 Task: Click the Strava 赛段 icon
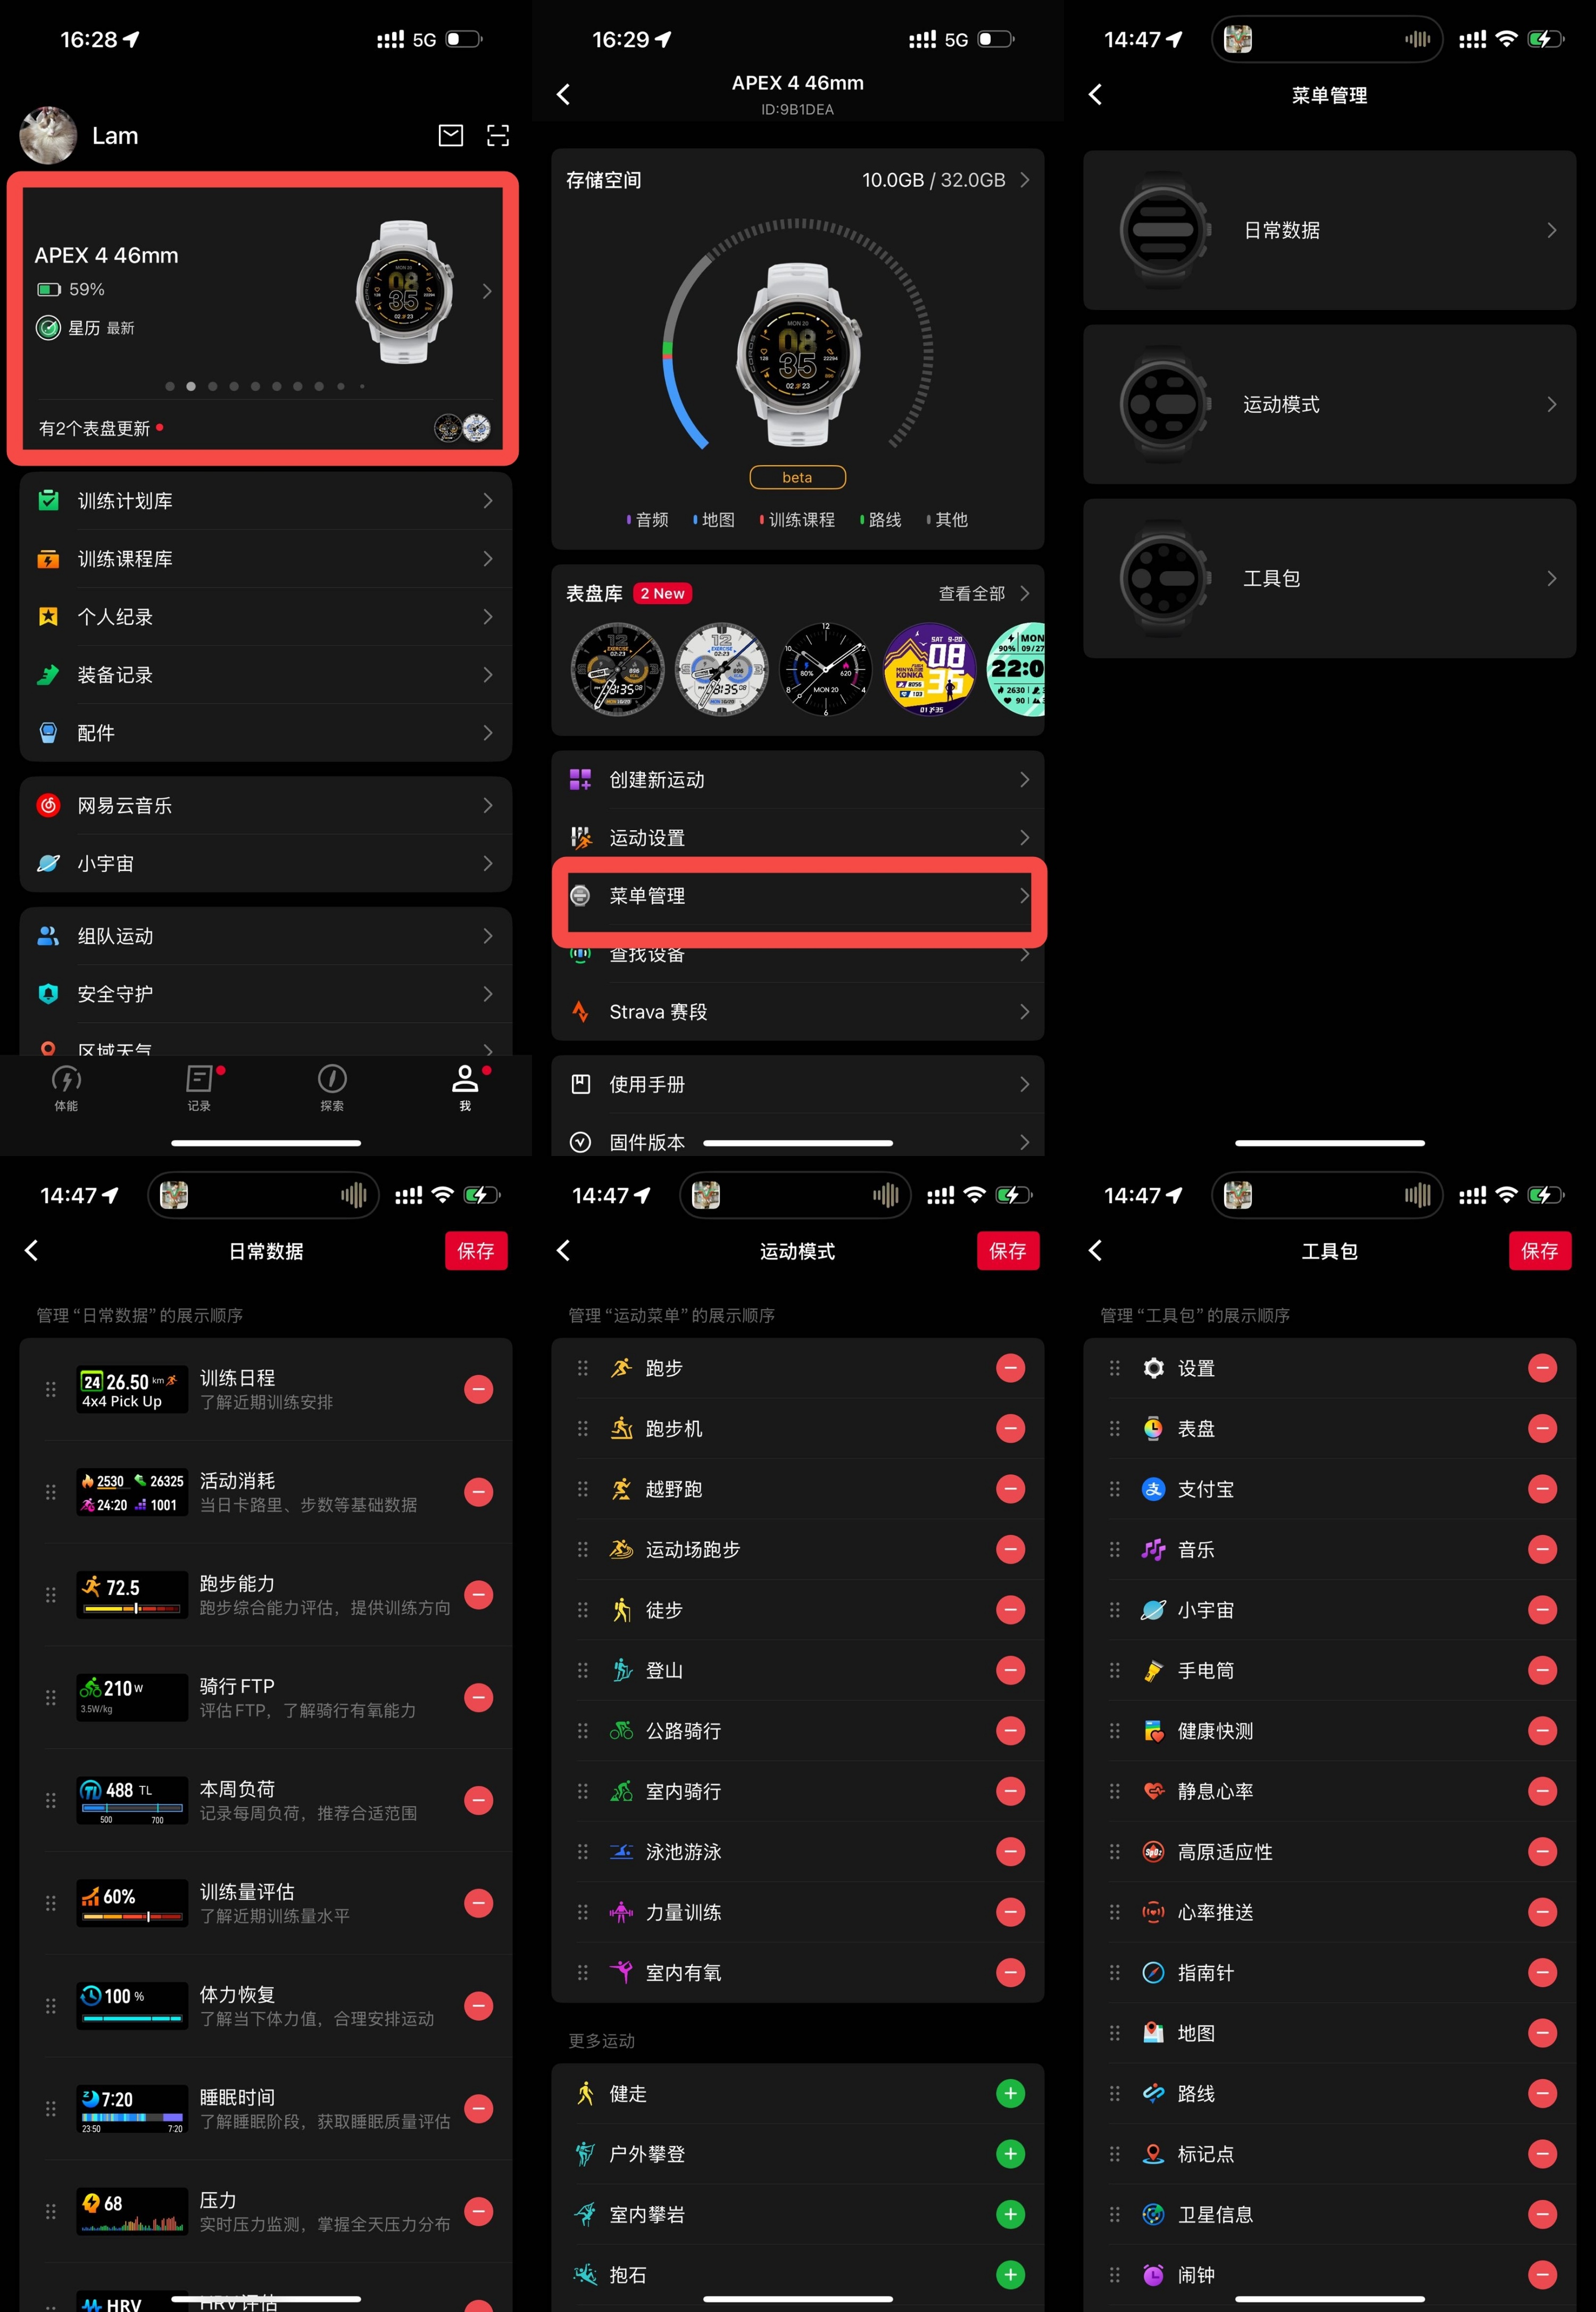[580, 1011]
